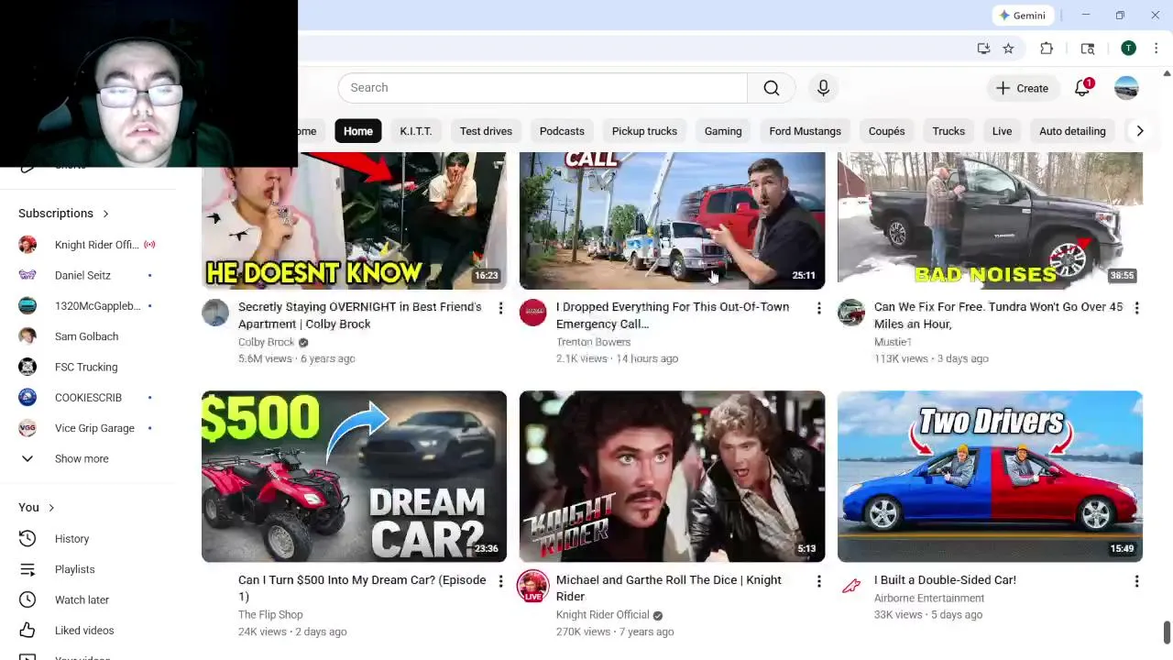
Task: Select the Pickup trucks chip
Action: pos(644,131)
